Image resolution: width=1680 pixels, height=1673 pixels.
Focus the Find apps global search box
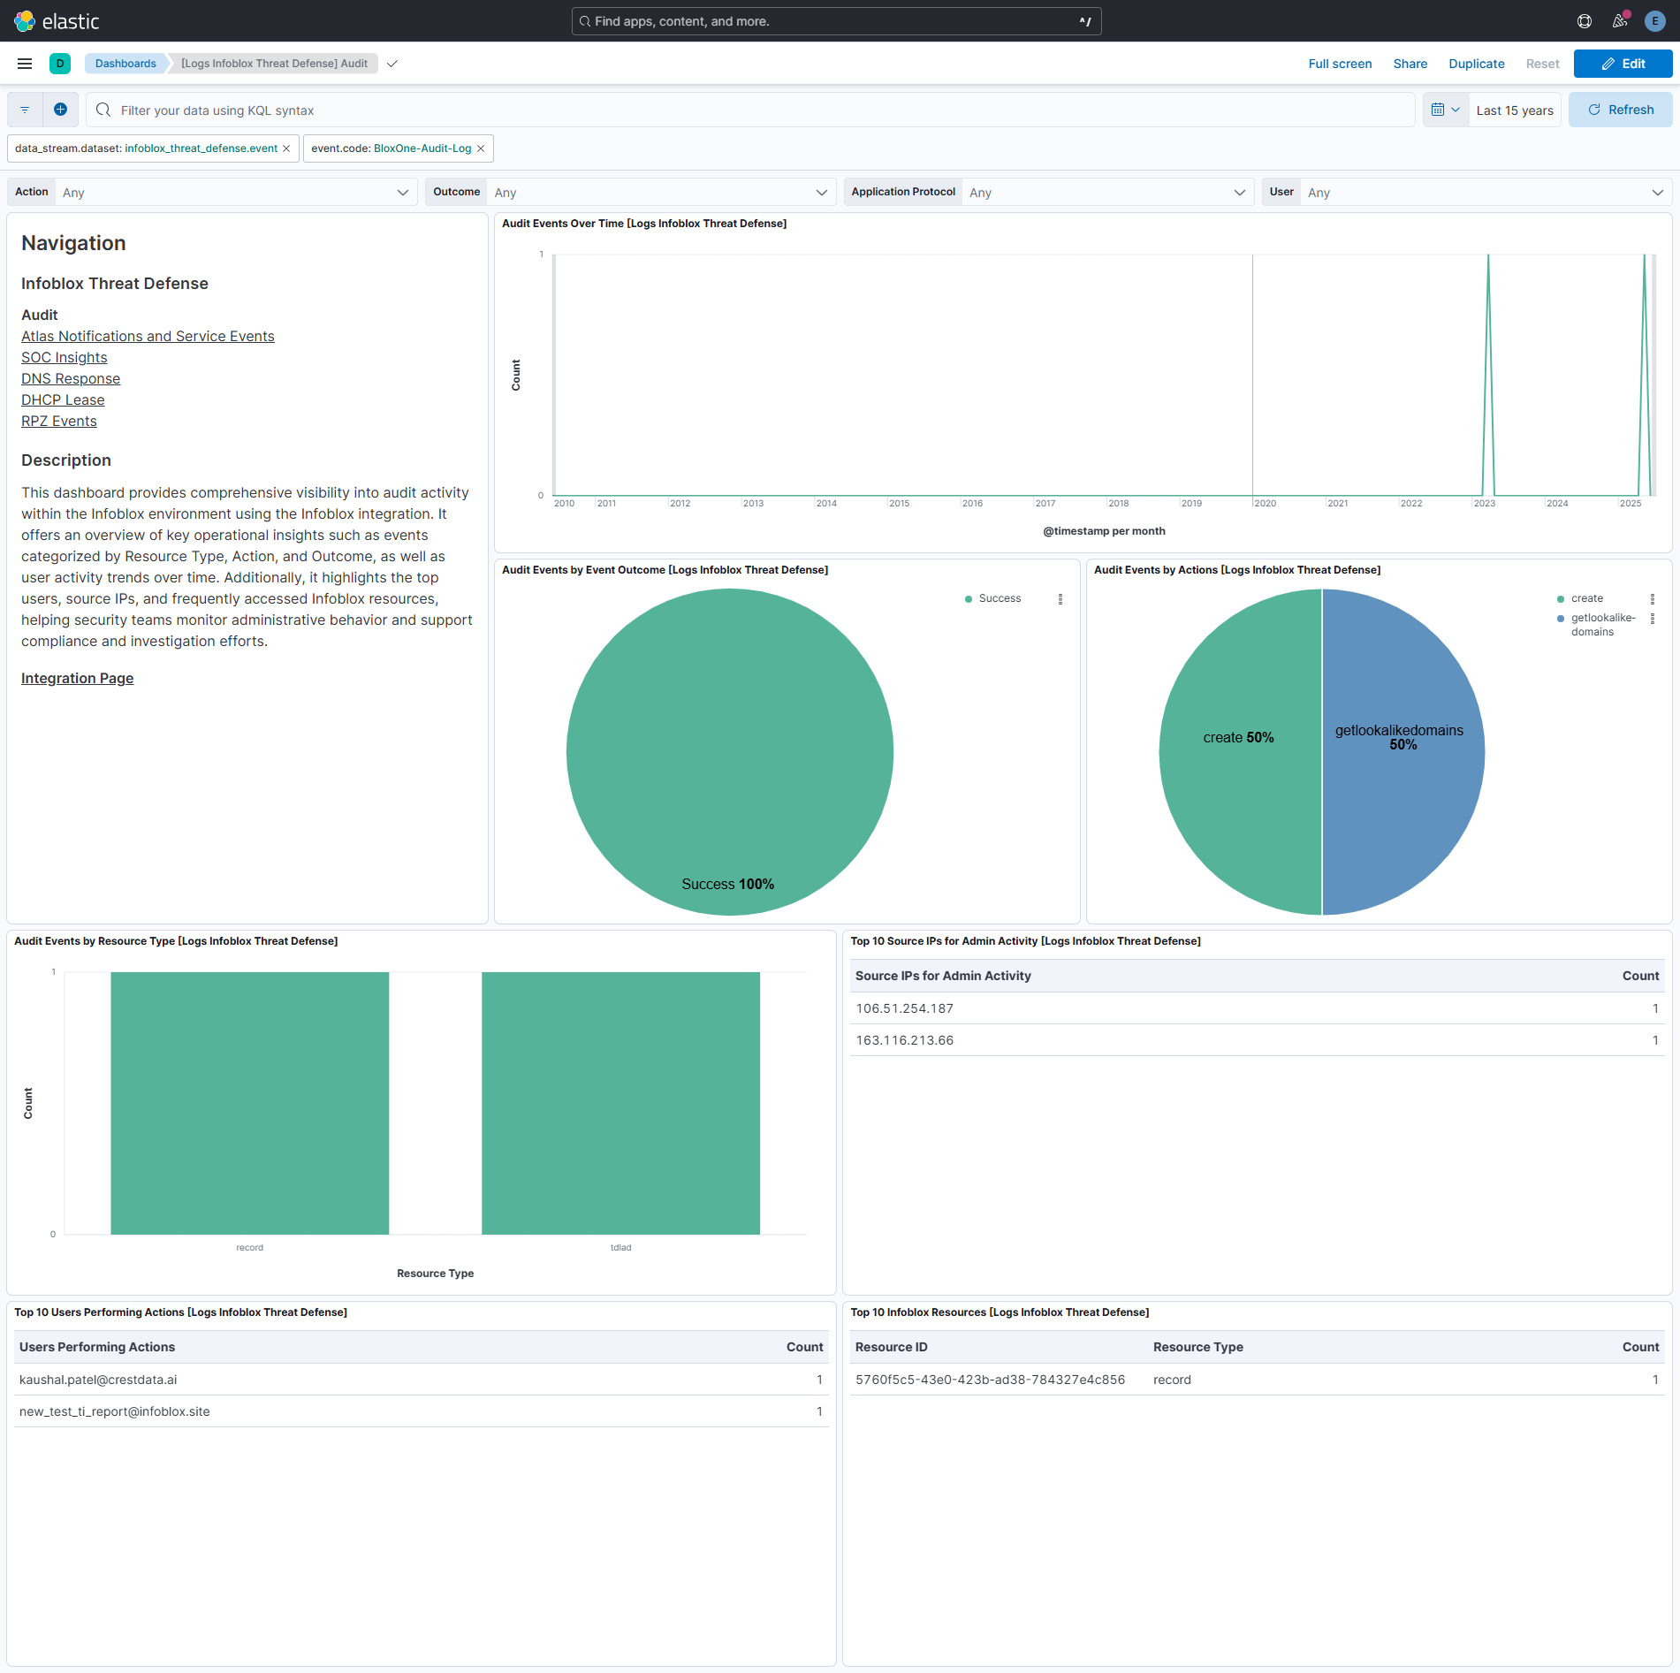(836, 21)
